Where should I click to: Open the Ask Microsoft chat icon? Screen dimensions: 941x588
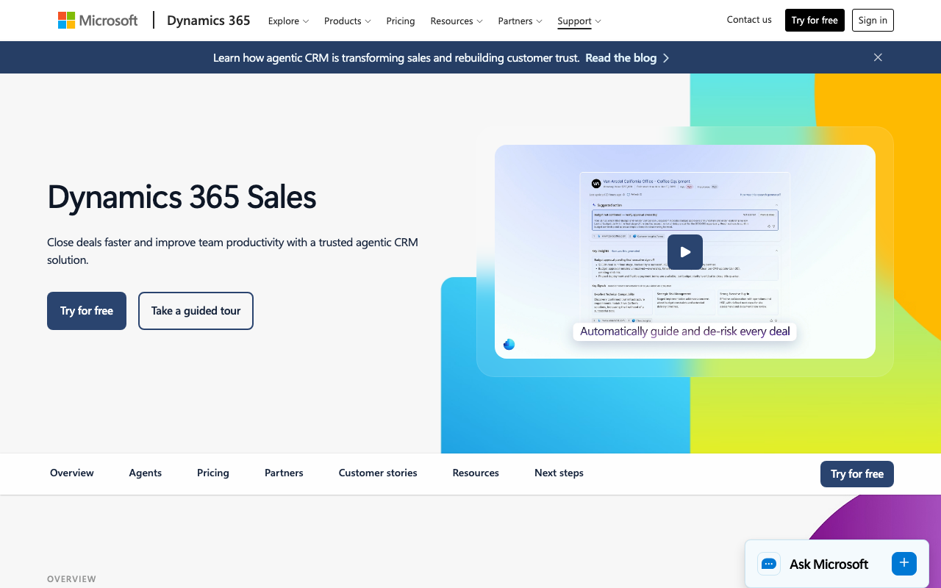769,564
